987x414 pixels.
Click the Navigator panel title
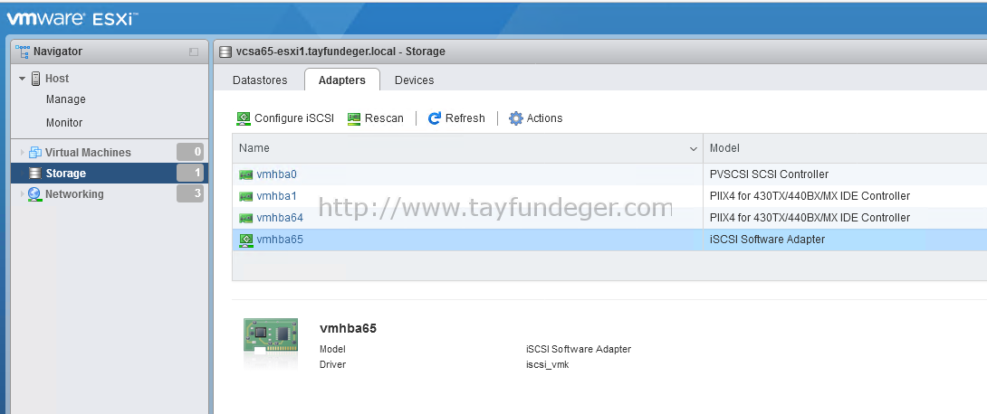(58, 51)
